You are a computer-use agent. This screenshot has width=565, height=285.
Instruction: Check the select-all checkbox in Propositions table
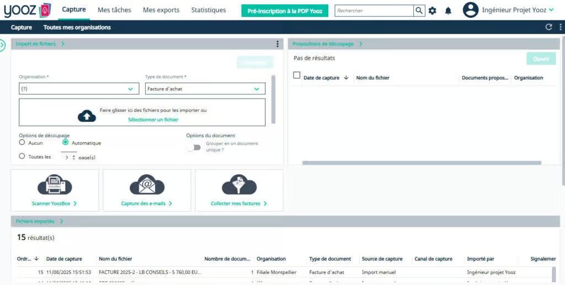(297, 76)
